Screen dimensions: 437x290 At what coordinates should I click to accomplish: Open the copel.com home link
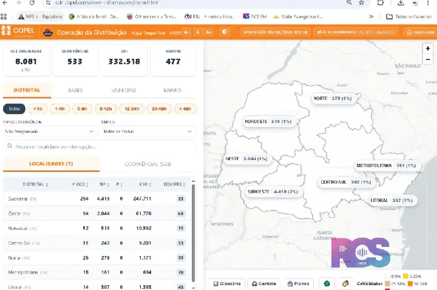click(421, 32)
